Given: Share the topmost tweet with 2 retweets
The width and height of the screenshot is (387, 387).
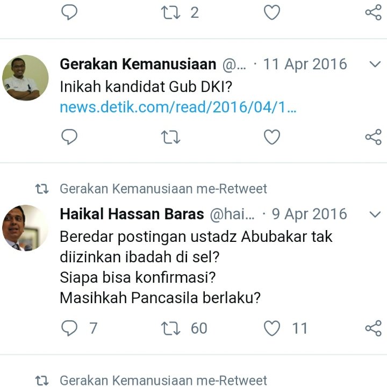Looking at the screenshot, I should tap(374, 12).
